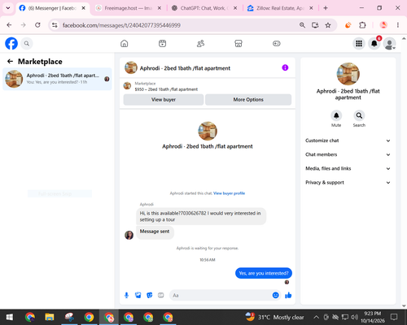Close the Freeimage.host tab
The width and height of the screenshot is (407, 325).
pyautogui.click(x=160, y=8)
